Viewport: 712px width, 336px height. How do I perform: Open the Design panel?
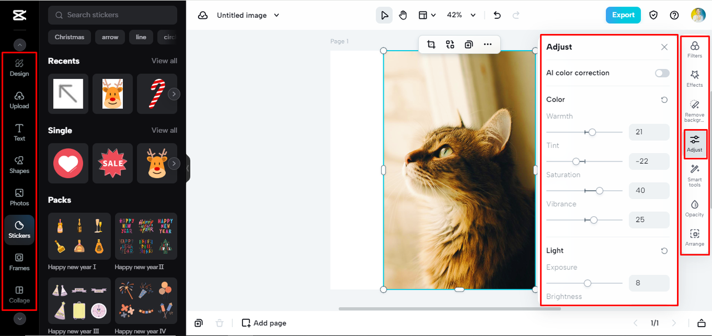[x=19, y=67]
